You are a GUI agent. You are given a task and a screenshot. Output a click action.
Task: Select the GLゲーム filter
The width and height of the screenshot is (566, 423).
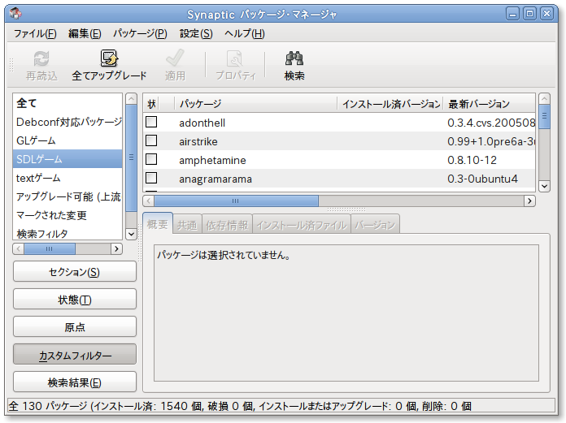[67, 140]
